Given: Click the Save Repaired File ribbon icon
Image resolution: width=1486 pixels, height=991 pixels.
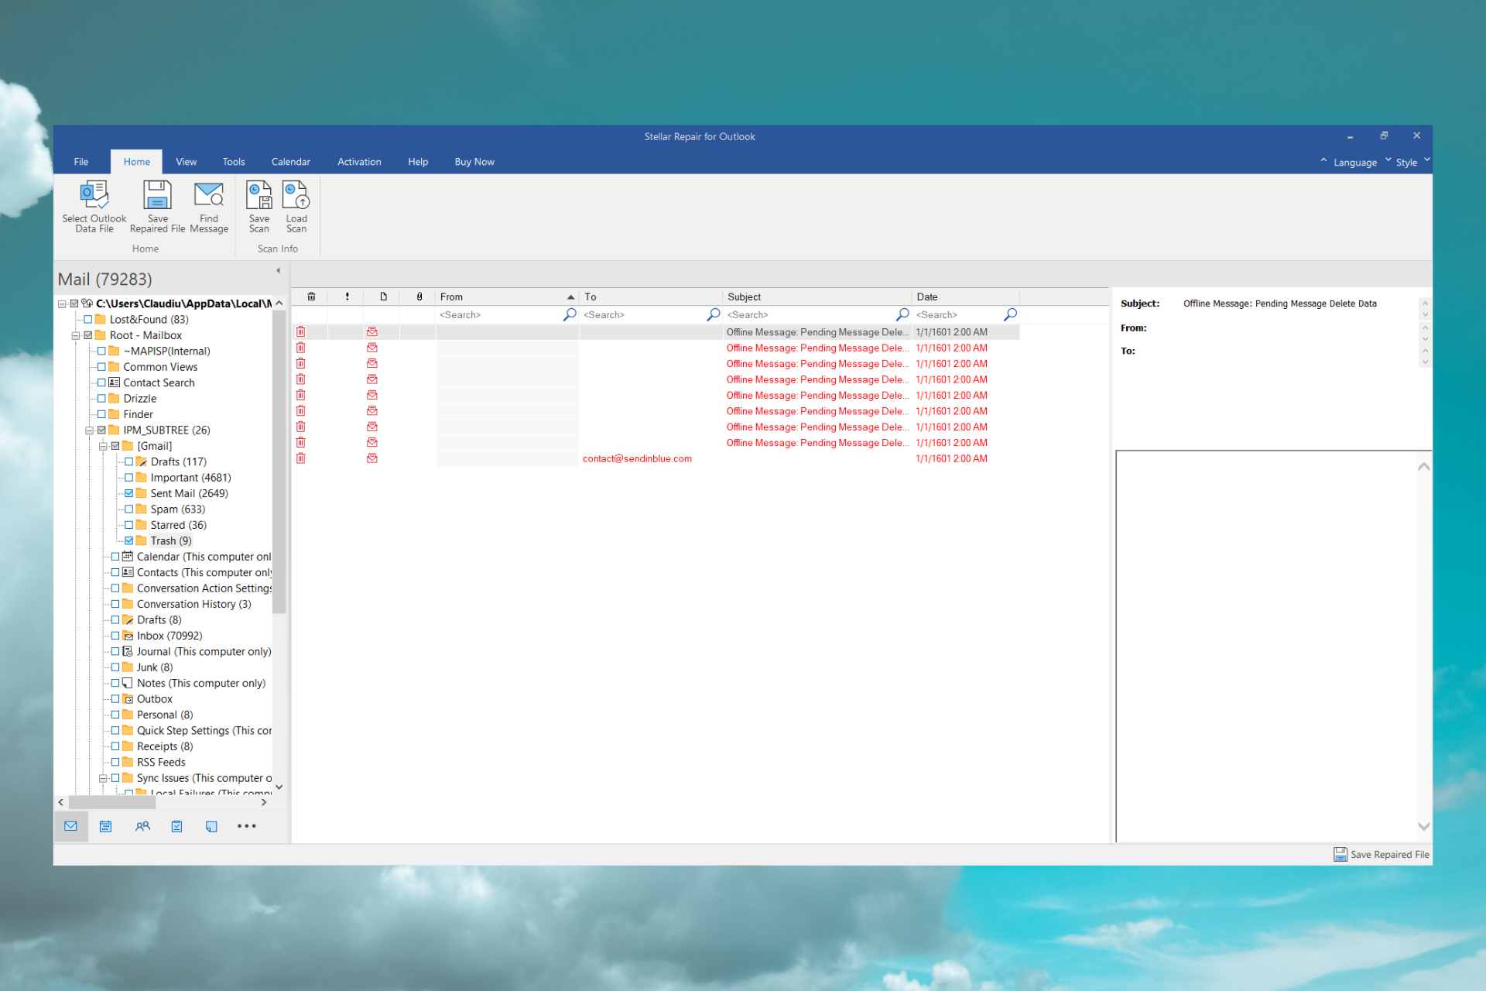Looking at the screenshot, I should [157, 195].
